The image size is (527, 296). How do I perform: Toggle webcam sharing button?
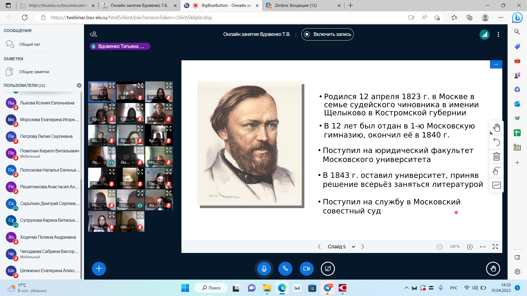pyautogui.click(x=307, y=269)
